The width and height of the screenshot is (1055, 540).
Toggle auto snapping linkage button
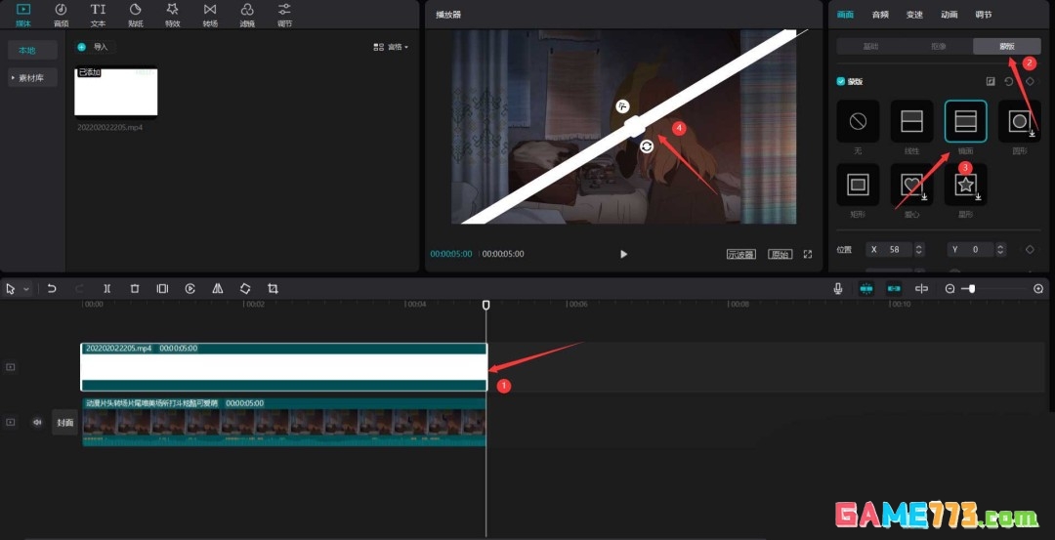click(894, 288)
